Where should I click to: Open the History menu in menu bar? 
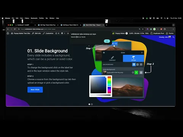click(27, 18)
